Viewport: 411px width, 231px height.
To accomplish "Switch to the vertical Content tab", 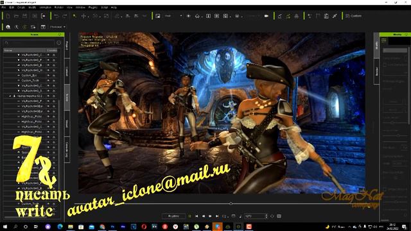I will click(x=67, y=71).
